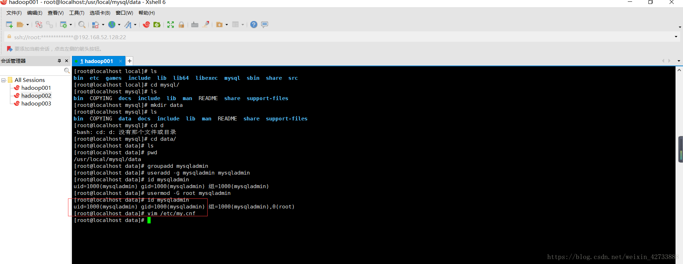Screen dimensions: 683x264
Task: Click the Find magnifier in the toolbar
Action: pos(82,25)
